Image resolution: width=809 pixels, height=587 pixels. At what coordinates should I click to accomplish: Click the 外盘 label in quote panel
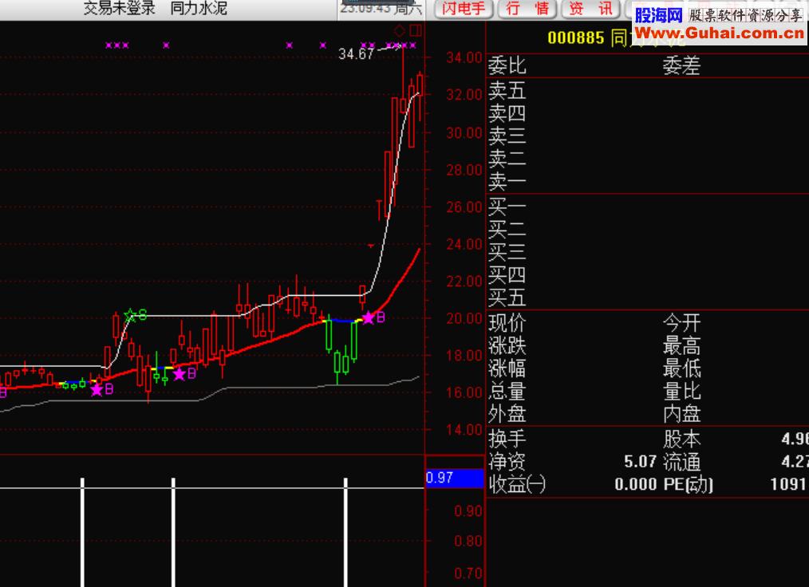[x=507, y=414]
